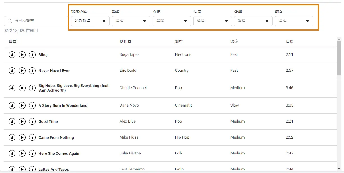Play the track Bling
344x173 pixels.
point(22,55)
